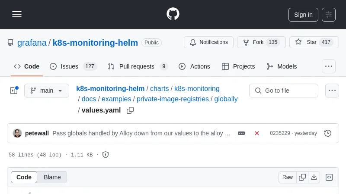
Task: Open the hamburger navigation menu
Action: point(17,14)
